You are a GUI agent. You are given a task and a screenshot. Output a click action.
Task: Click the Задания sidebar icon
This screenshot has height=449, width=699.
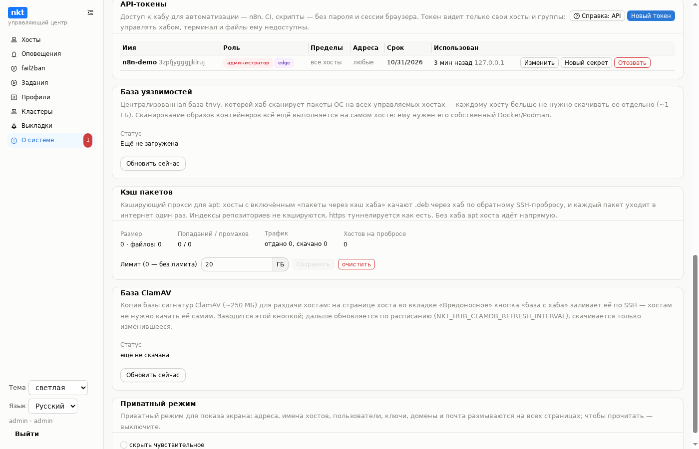click(x=14, y=83)
